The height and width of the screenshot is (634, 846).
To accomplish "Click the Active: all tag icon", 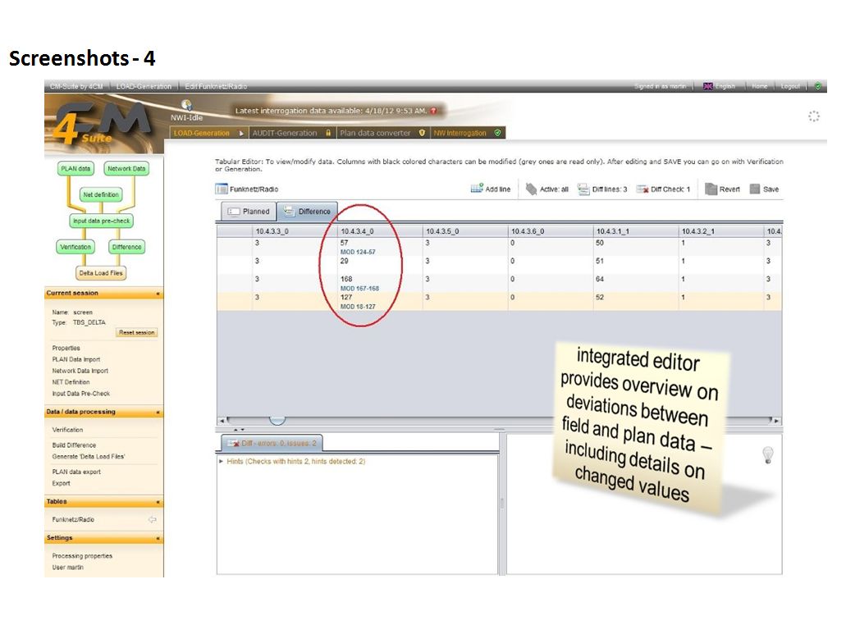I will pos(532,189).
